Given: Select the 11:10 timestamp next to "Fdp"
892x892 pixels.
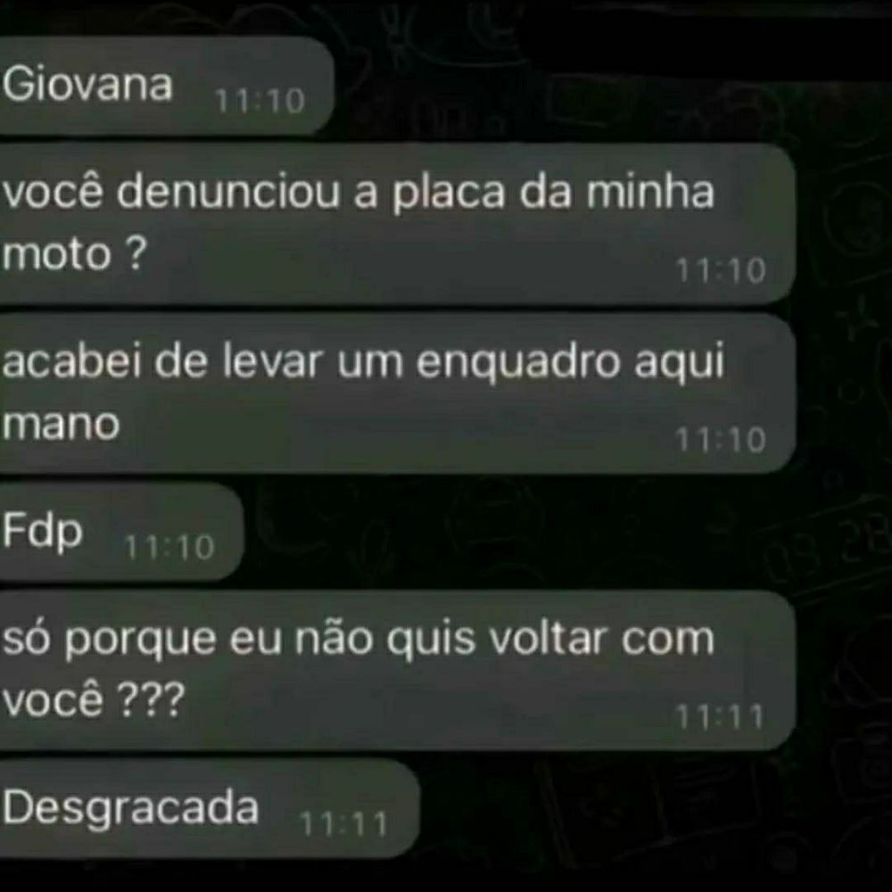Looking at the screenshot, I should pyautogui.click(x=169, y=548).
